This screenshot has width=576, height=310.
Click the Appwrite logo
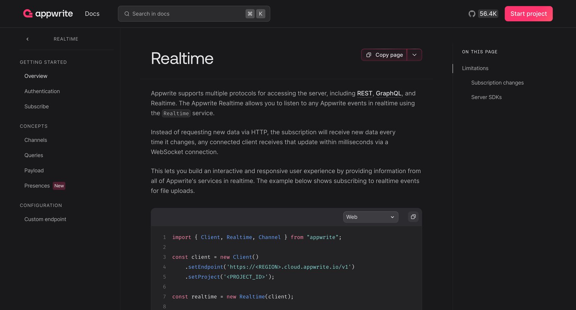pos(48,14)
